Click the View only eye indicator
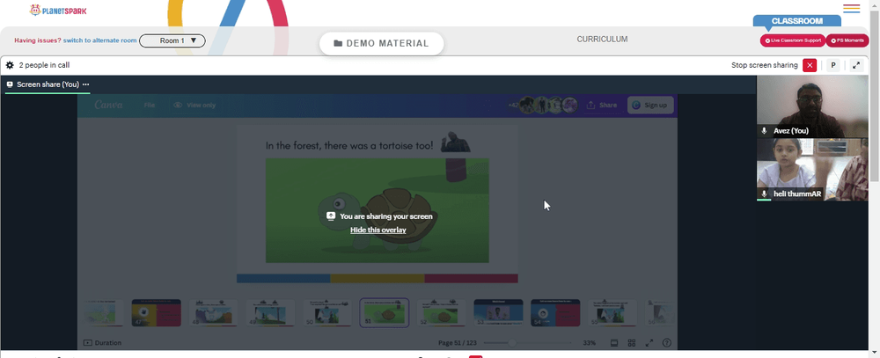880x358 pixels. 194,105
